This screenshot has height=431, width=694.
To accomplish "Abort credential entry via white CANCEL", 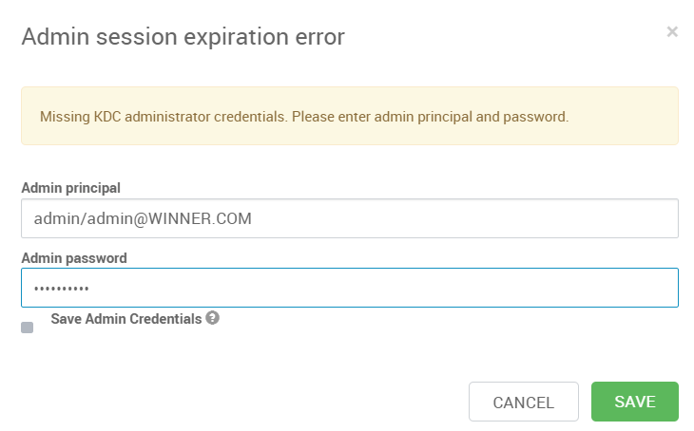I will coord(524,402).
